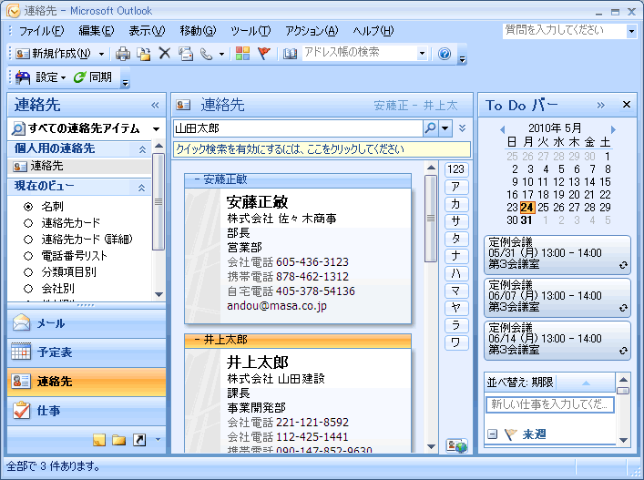Click the Folder List icon
This screenshot has height=480, width=644.
(x=119, y=440)
